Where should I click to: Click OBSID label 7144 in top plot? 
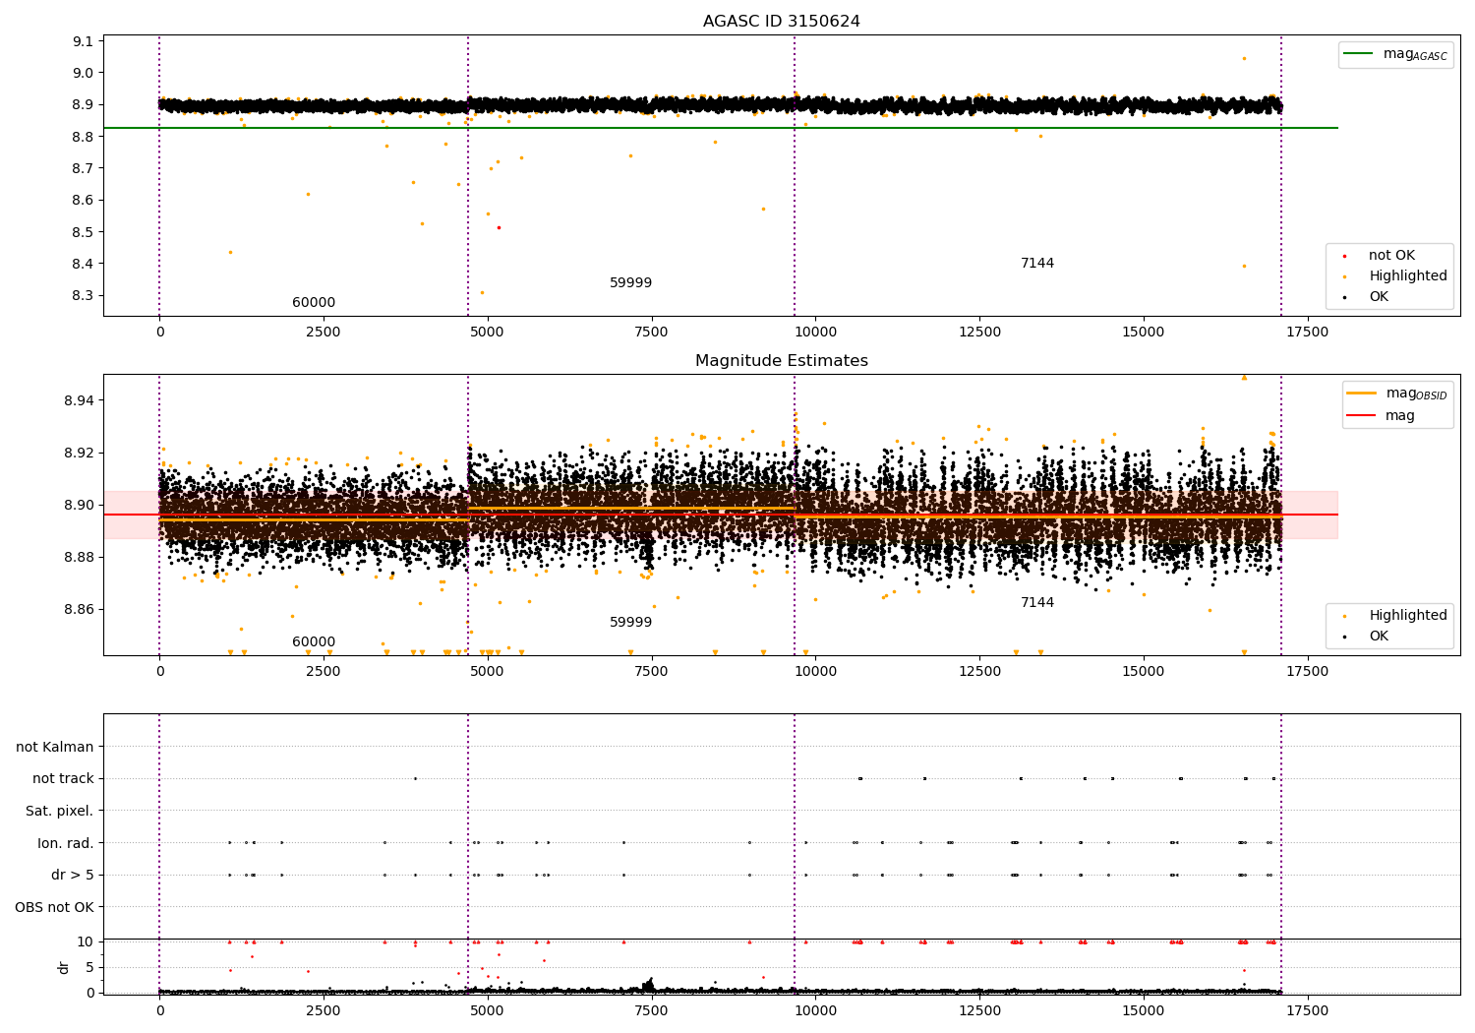(x=1037, y=264)
